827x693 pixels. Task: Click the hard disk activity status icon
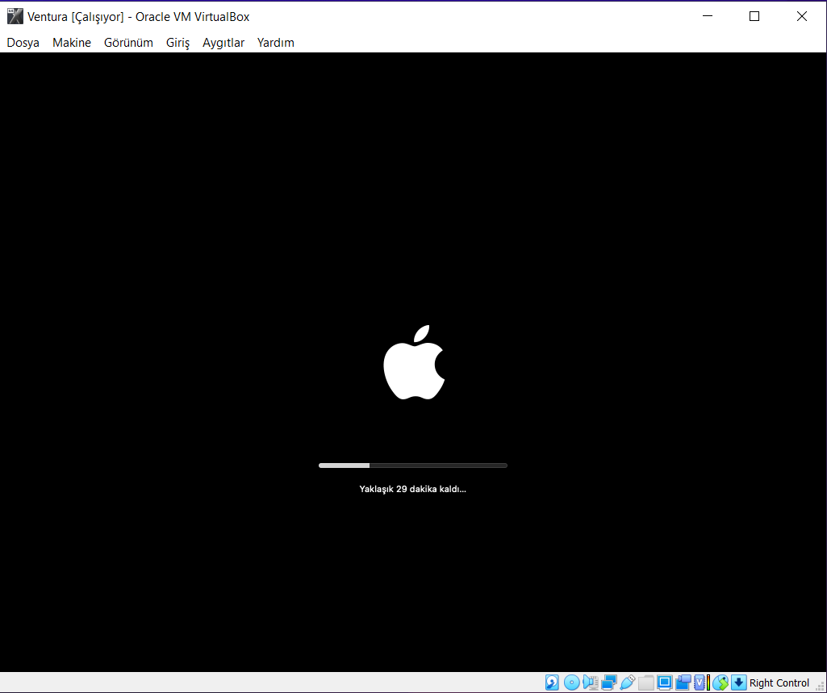[x=549, y=683]
